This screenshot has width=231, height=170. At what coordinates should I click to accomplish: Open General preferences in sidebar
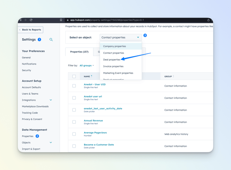click(x=26, y=58)
